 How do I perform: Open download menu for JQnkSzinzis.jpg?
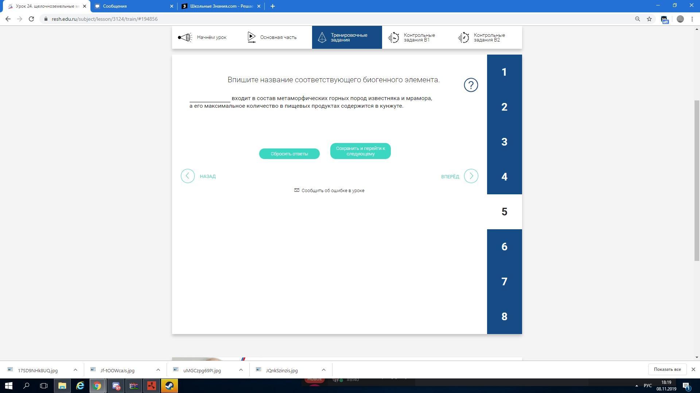pos(323,370)
